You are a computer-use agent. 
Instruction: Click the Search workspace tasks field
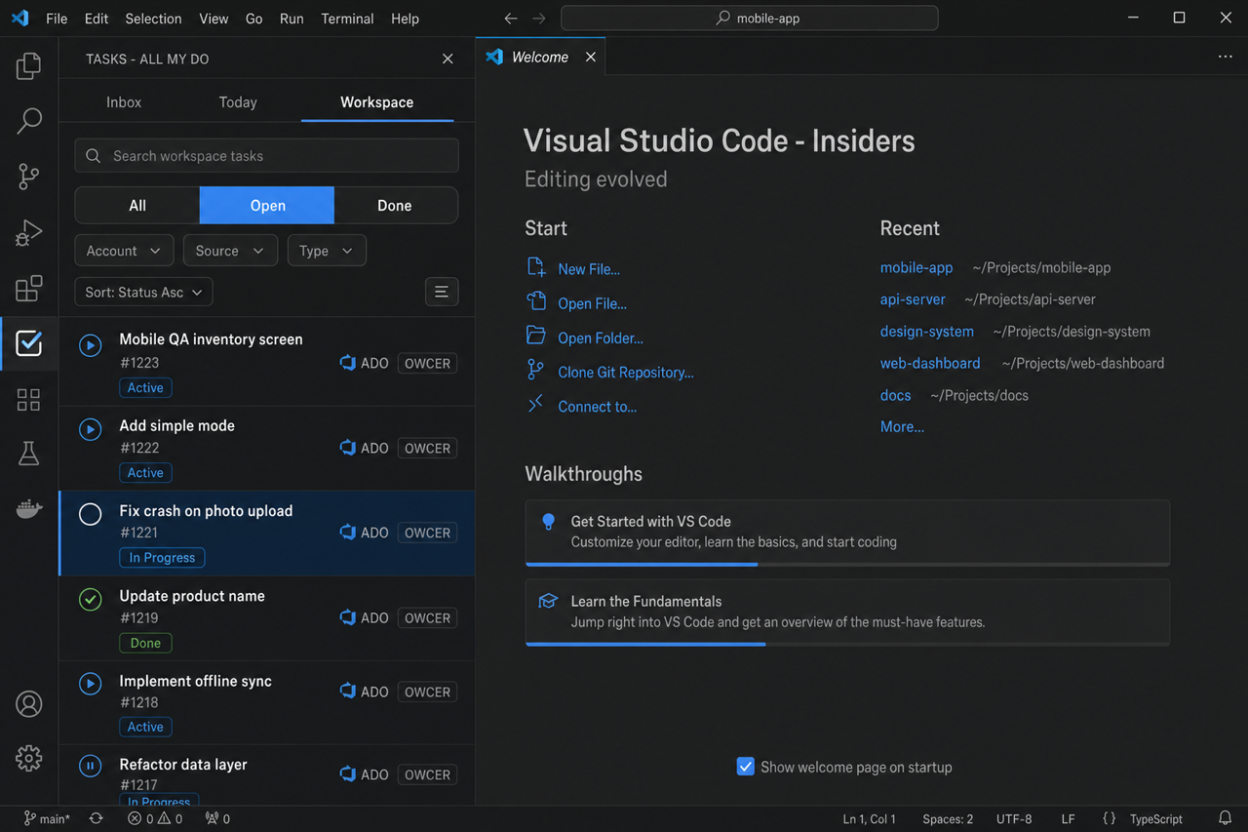pos(266,156)
